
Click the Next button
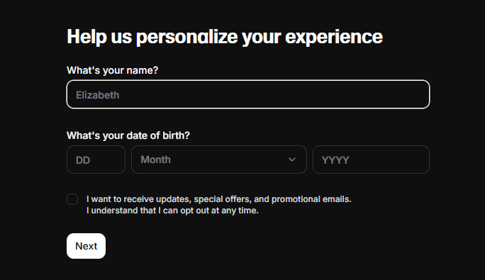[86, 246]
